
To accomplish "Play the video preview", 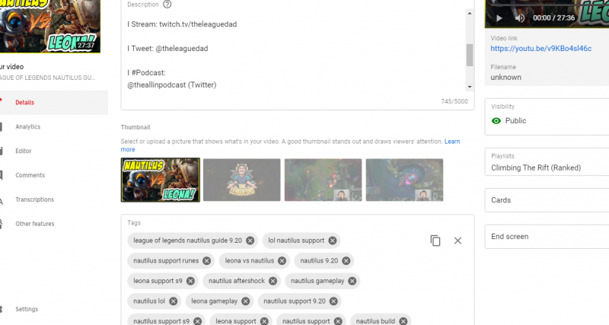I will [499, 18].
